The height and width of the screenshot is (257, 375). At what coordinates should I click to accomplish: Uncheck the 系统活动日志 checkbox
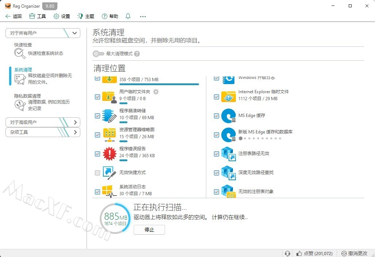point(97,192)
